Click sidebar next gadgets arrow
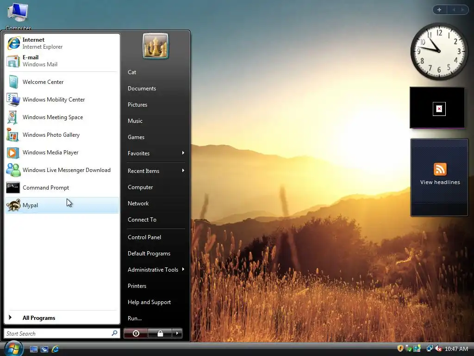Image resolution: width=474 pixels, height=356 pixels. tap(462, 10)
